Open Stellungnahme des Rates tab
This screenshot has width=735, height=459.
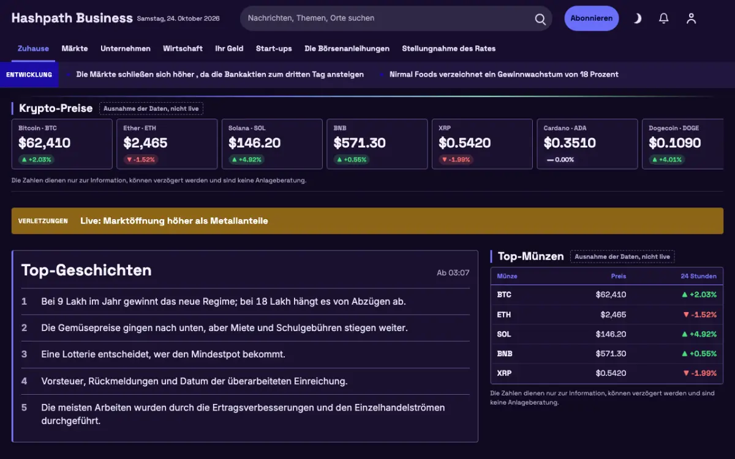pos(449,48)
